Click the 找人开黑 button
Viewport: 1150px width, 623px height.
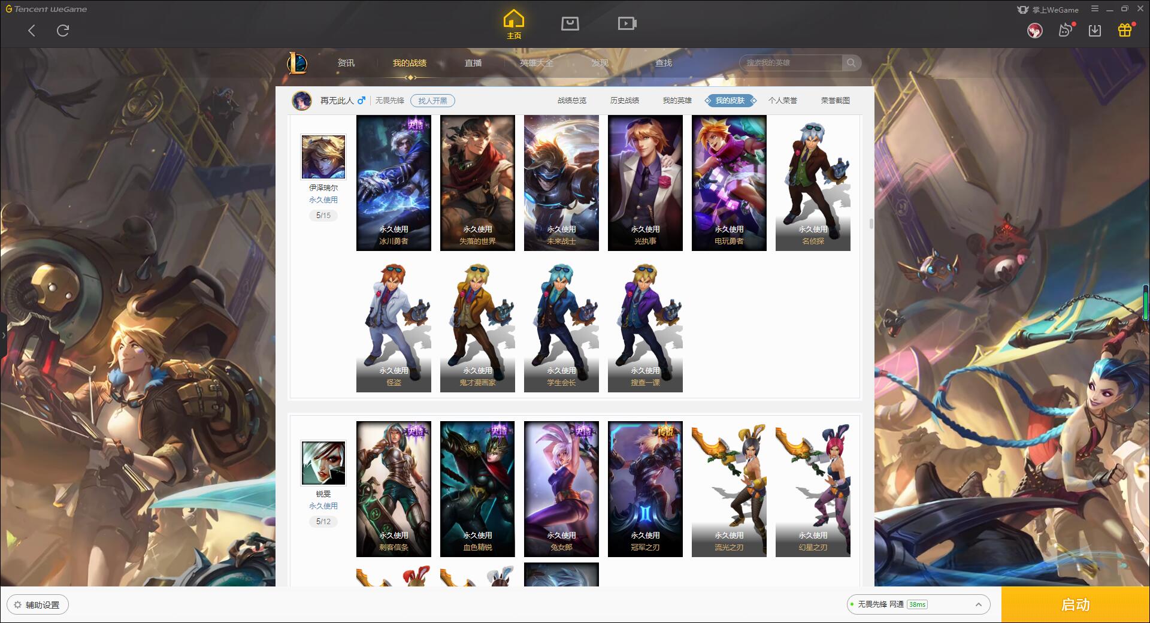click(432, 101)
